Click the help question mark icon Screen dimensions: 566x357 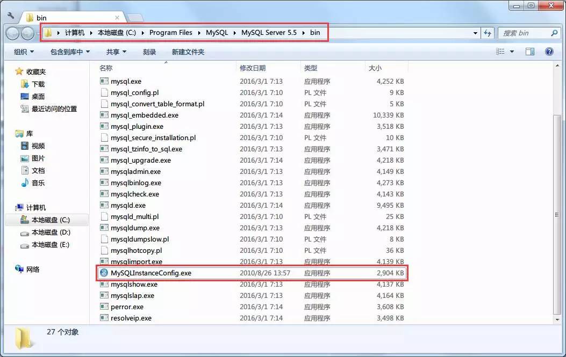(549, 52)
